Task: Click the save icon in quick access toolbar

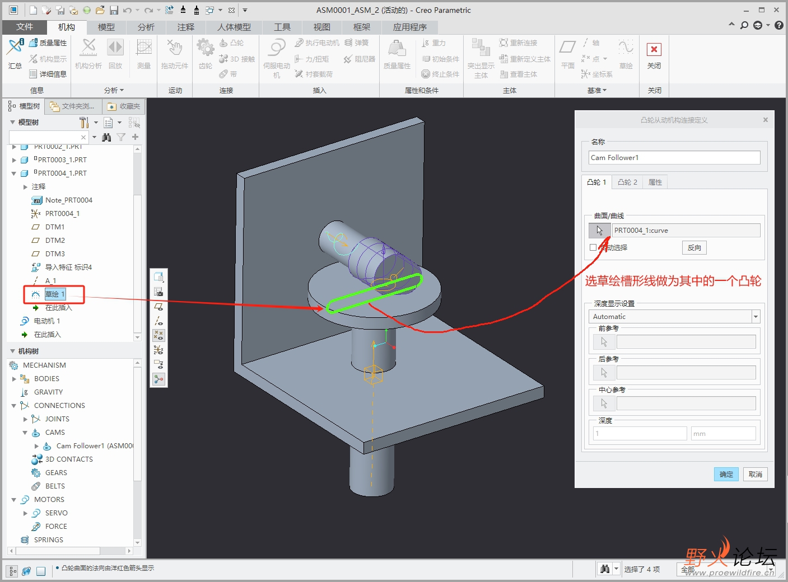Action: [114, 10]
